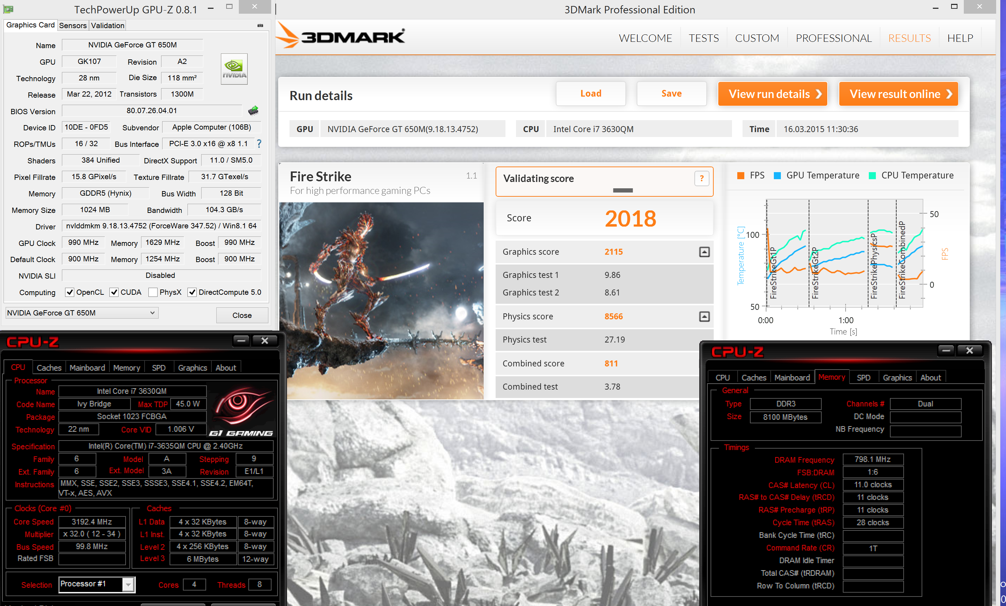Click the blue GPU Temperature legend swatch

click(x=777, y=176)
